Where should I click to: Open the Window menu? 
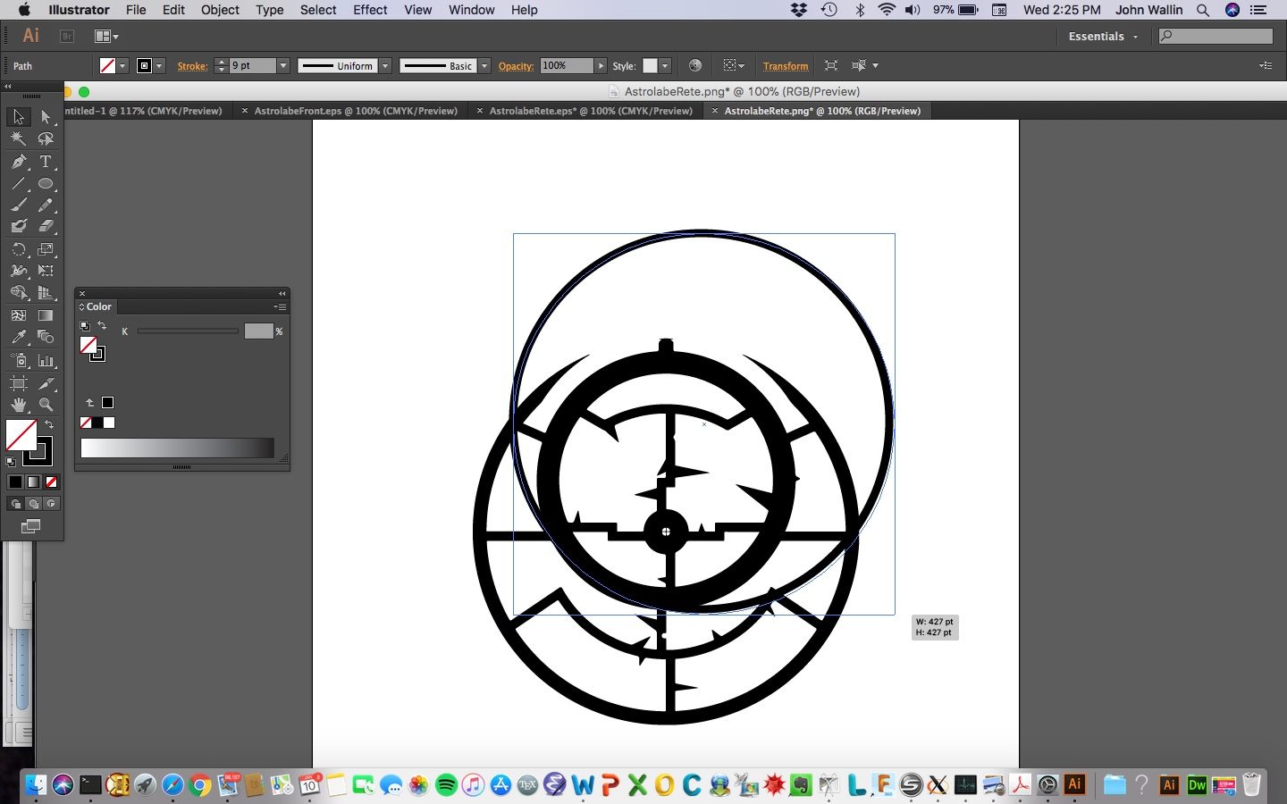coord(471,10)
